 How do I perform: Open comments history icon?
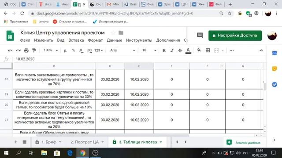200,35
